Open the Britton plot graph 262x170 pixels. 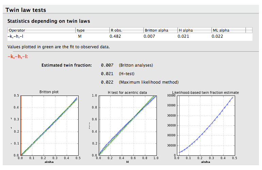(50, 125)
